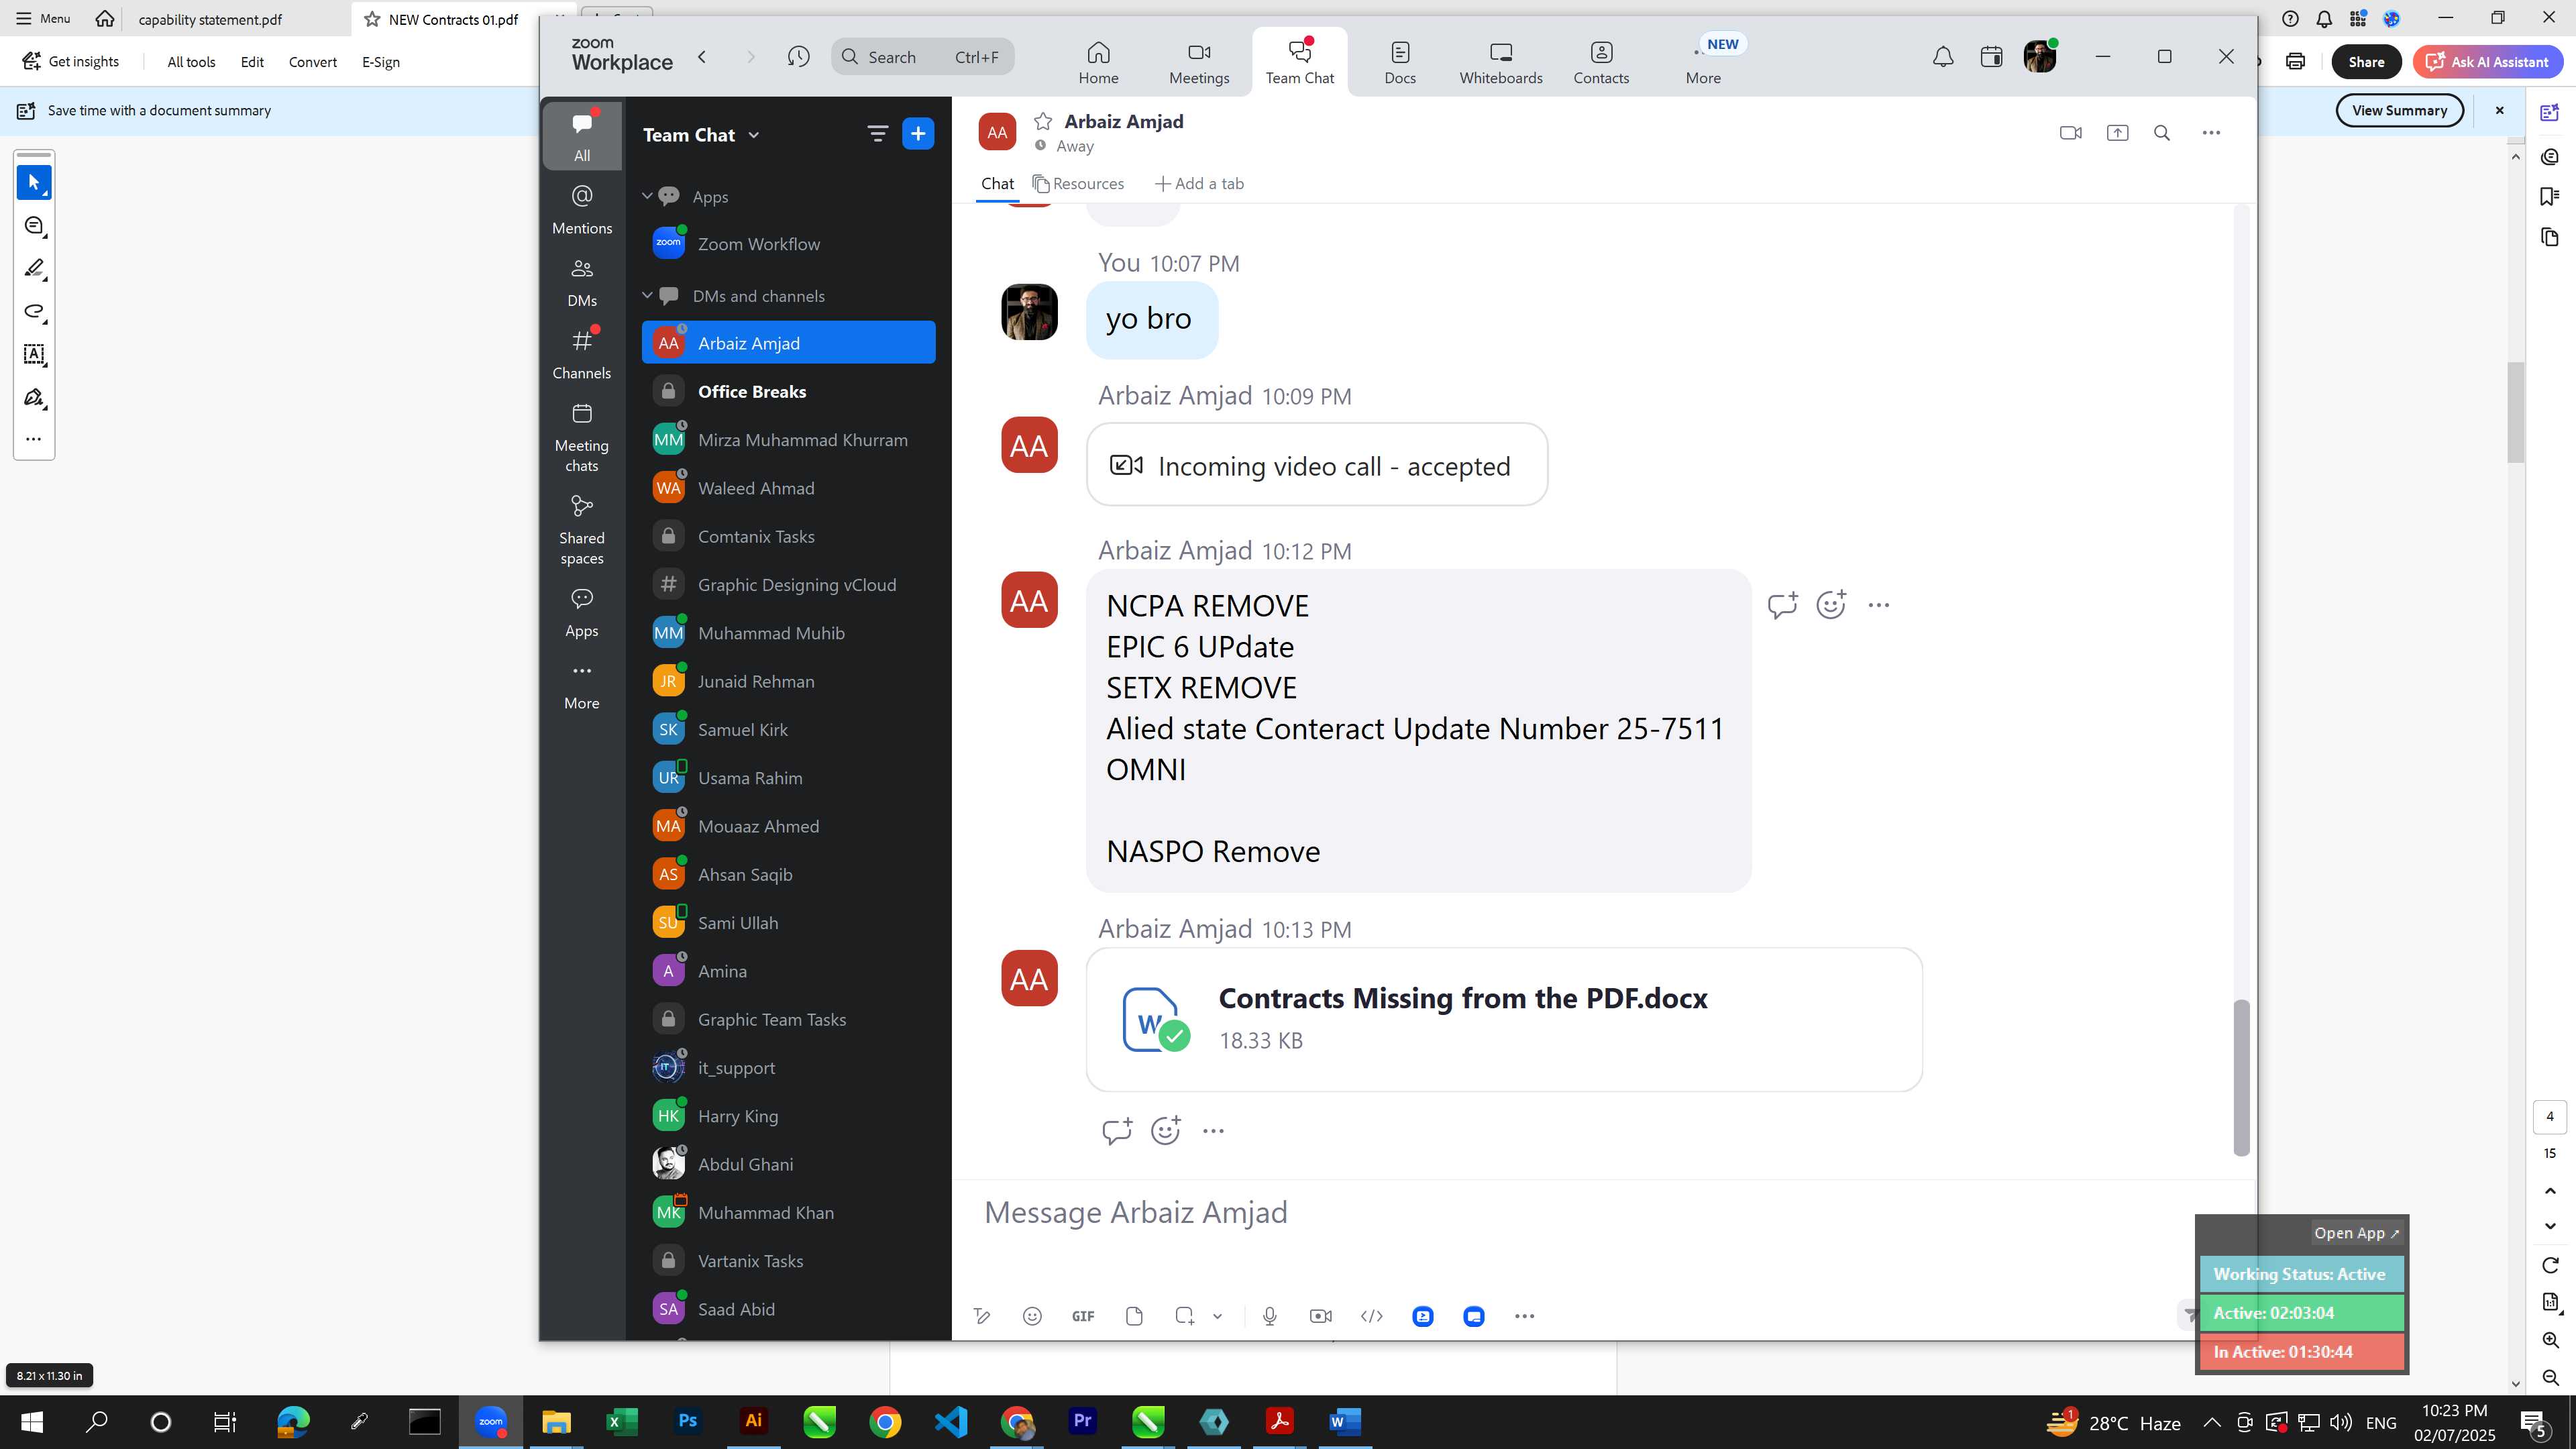Attach a file in the composer
The image size is (2576, 1449).
[x=1134, y=1316]
